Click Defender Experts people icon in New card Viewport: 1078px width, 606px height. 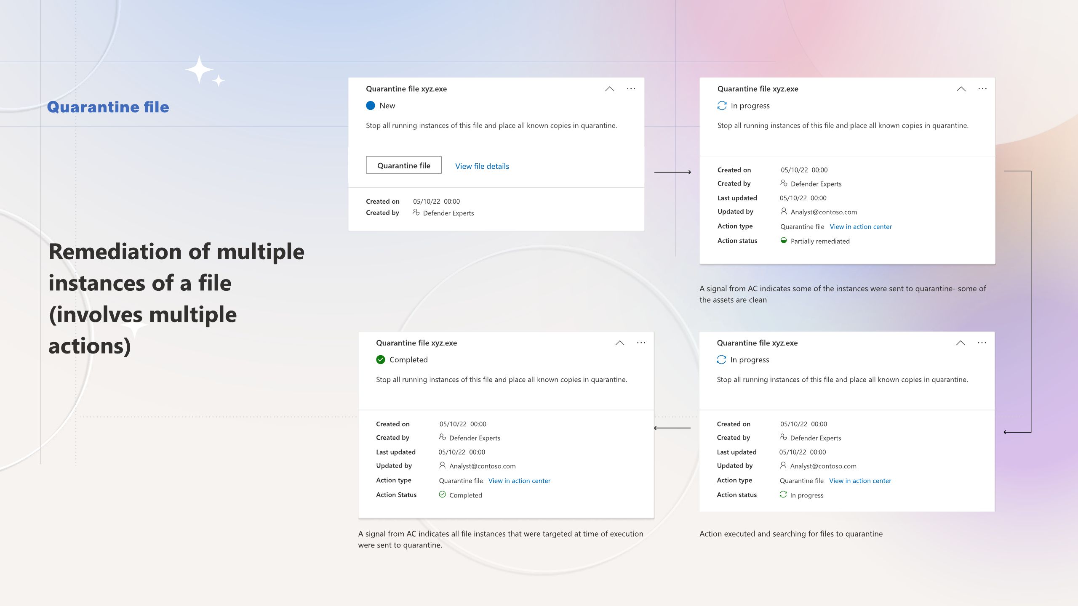pyautogui.click(x=416, y=213)
